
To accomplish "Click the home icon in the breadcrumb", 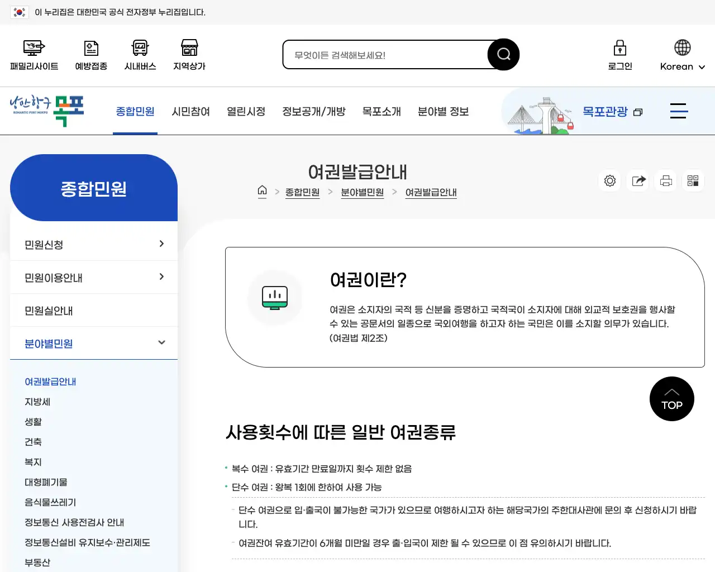I will (262, 192).
